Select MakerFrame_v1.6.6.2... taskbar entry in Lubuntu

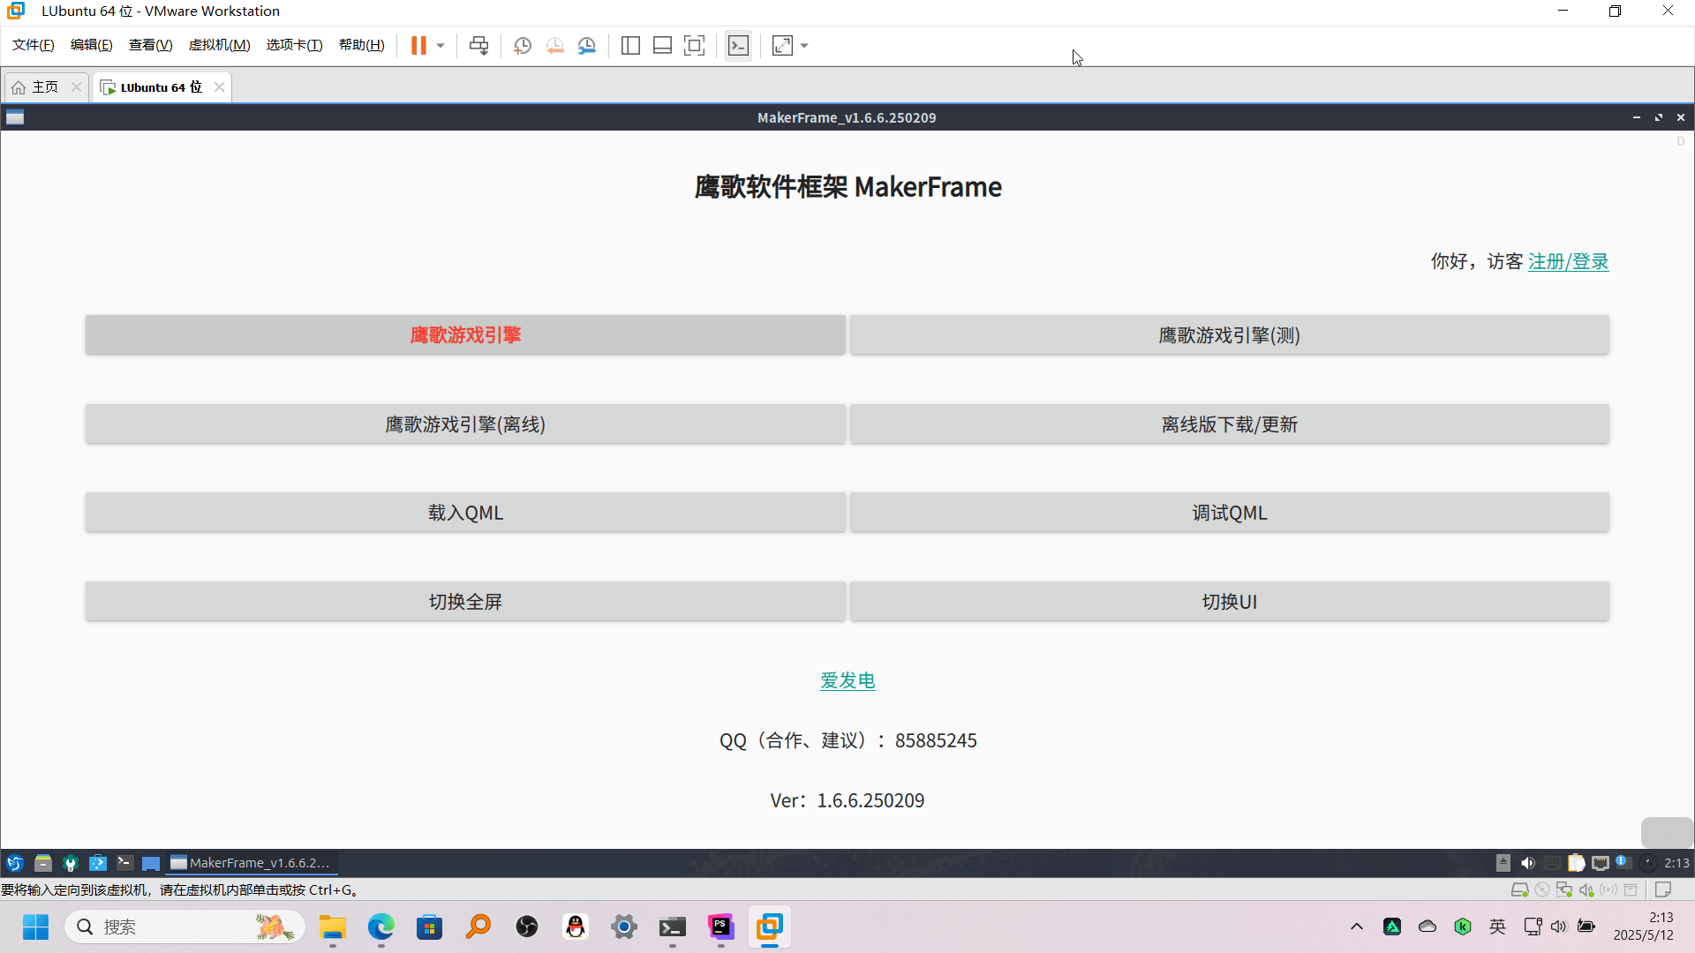click(251, 863)
